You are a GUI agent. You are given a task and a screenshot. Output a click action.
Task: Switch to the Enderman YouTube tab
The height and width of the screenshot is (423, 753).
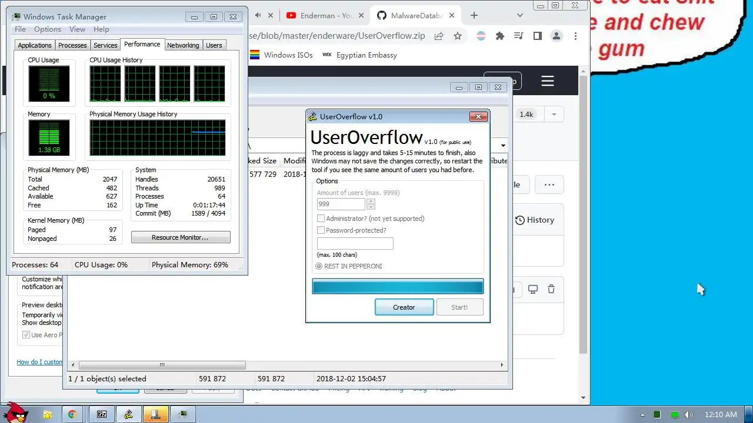point(326,16)
